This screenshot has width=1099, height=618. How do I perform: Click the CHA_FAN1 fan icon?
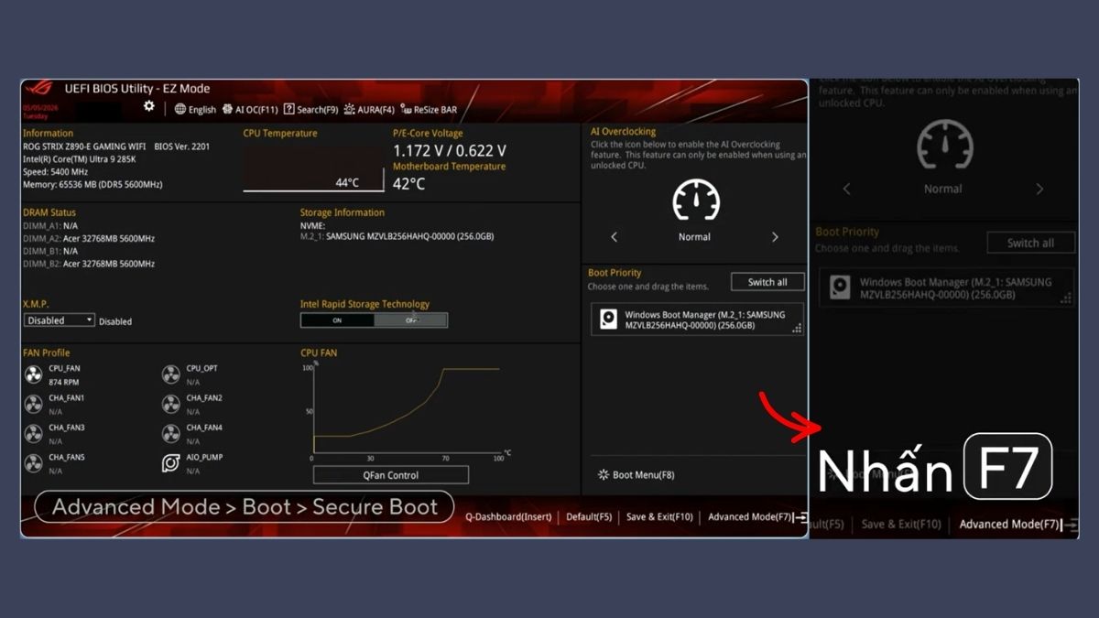point(34,404)
